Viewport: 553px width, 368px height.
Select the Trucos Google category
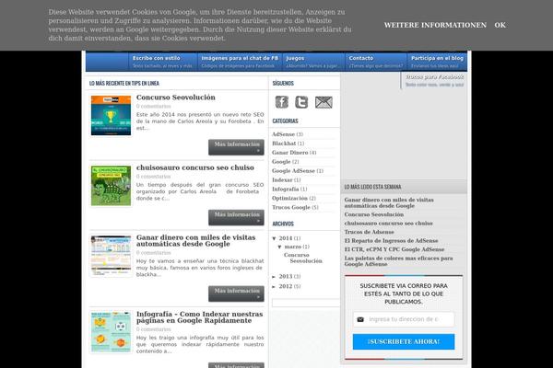[x=291, y=207]
